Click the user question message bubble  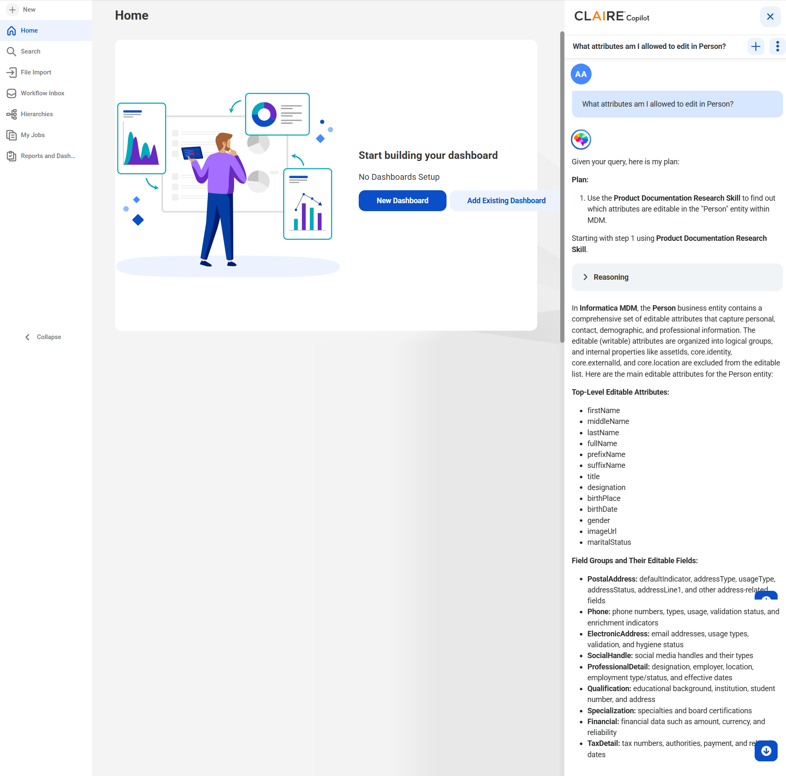[x=677, y=104]
